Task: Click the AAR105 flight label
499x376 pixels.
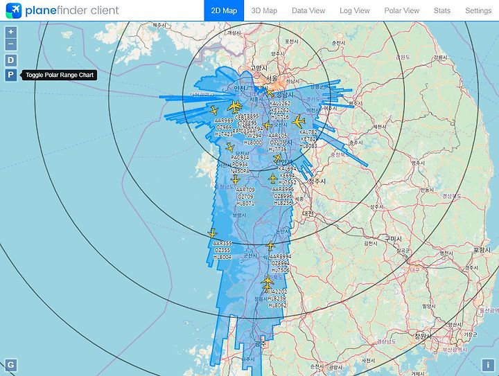Action: [277, 136]
